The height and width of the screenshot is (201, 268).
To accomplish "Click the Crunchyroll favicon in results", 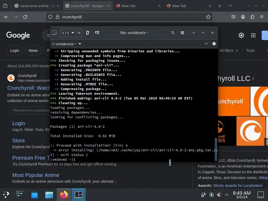I will (x=11, y=78).
